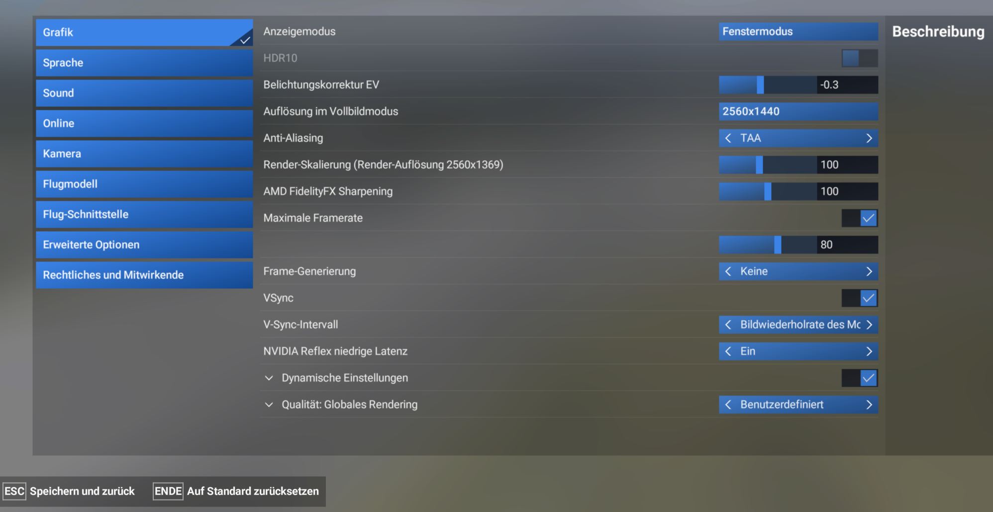Open the 2560x1440 resolution selector
Viewport: 993px width, 512px height.
pyautogui.click(x=798, y=111)
